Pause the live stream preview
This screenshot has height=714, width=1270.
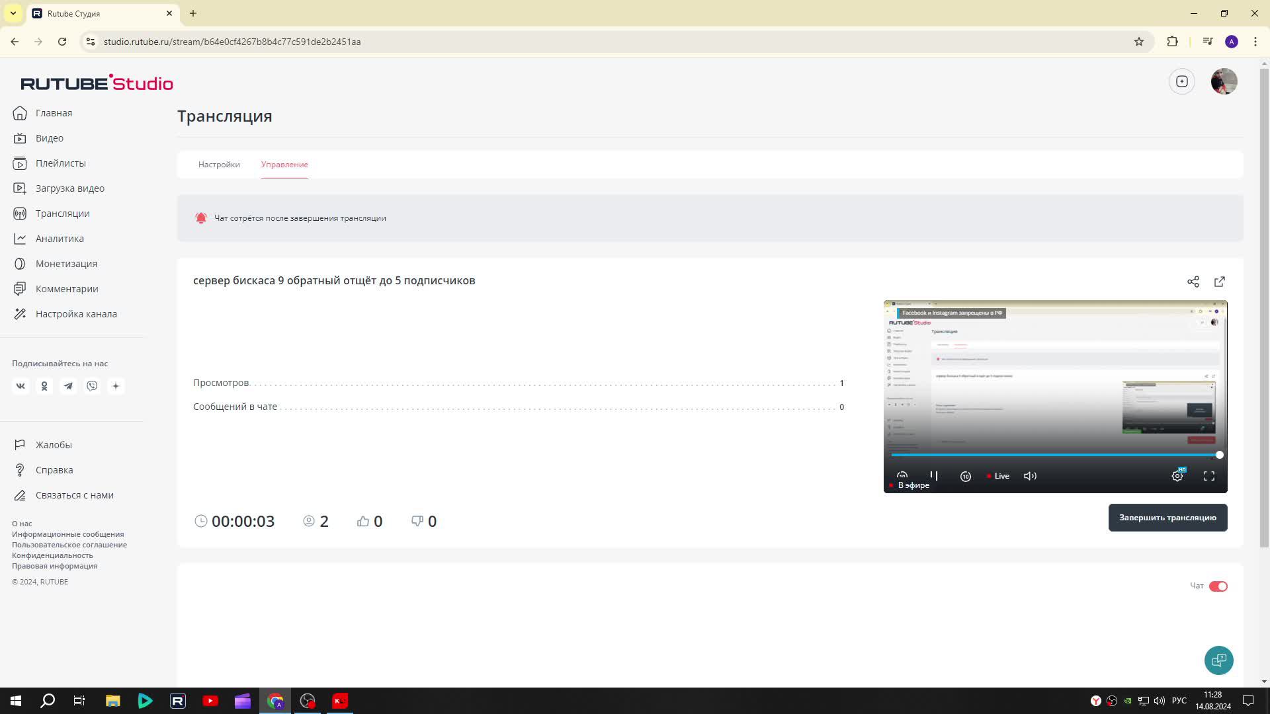(934, 475)
